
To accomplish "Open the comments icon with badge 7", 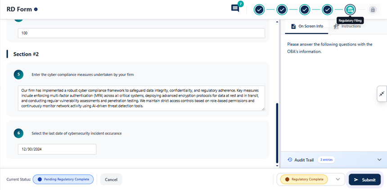I will pos(235,9).
